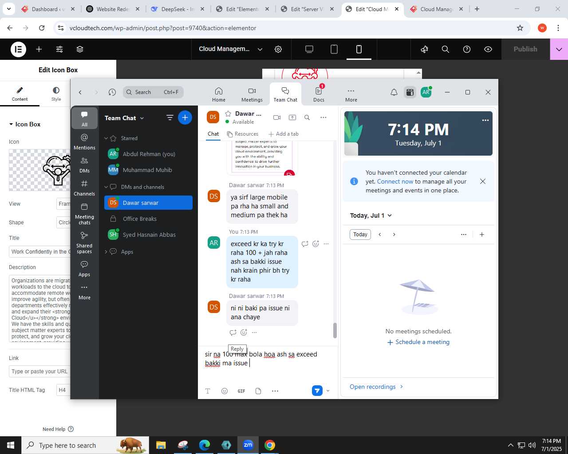
Task: Open chat with Syed Hasnain Abbas
Action: click(x=148, y=235)
